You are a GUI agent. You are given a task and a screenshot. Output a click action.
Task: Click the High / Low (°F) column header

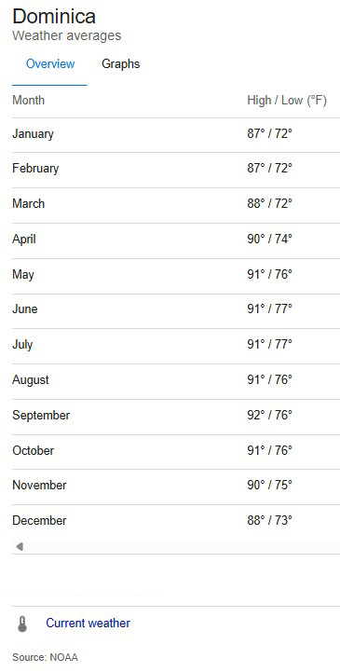[287, 101]
